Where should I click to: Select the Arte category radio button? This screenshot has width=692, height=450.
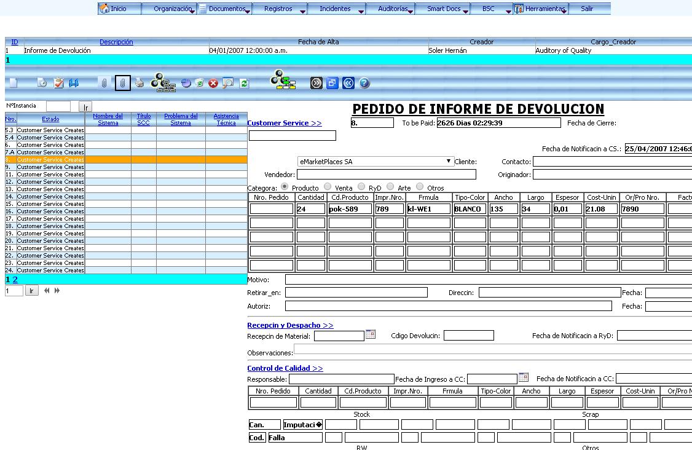(390, 187)
